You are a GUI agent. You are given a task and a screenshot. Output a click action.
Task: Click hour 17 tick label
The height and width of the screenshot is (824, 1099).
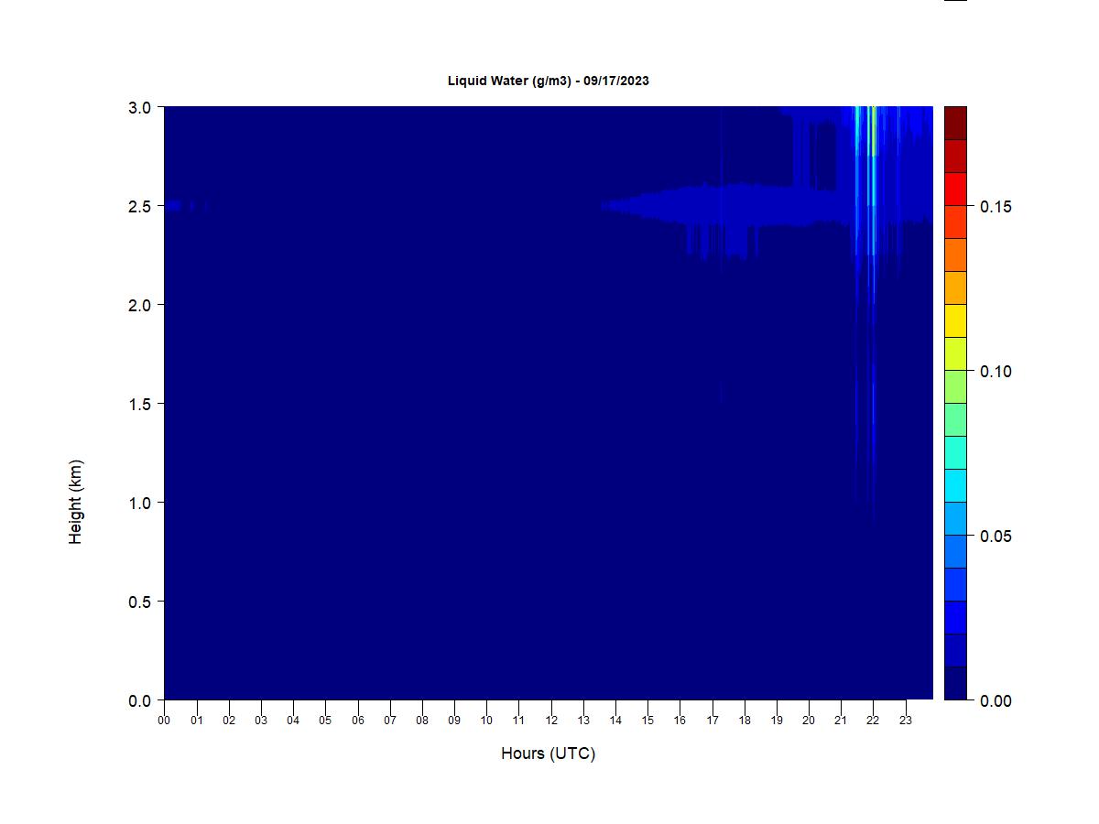click(713, 720)
